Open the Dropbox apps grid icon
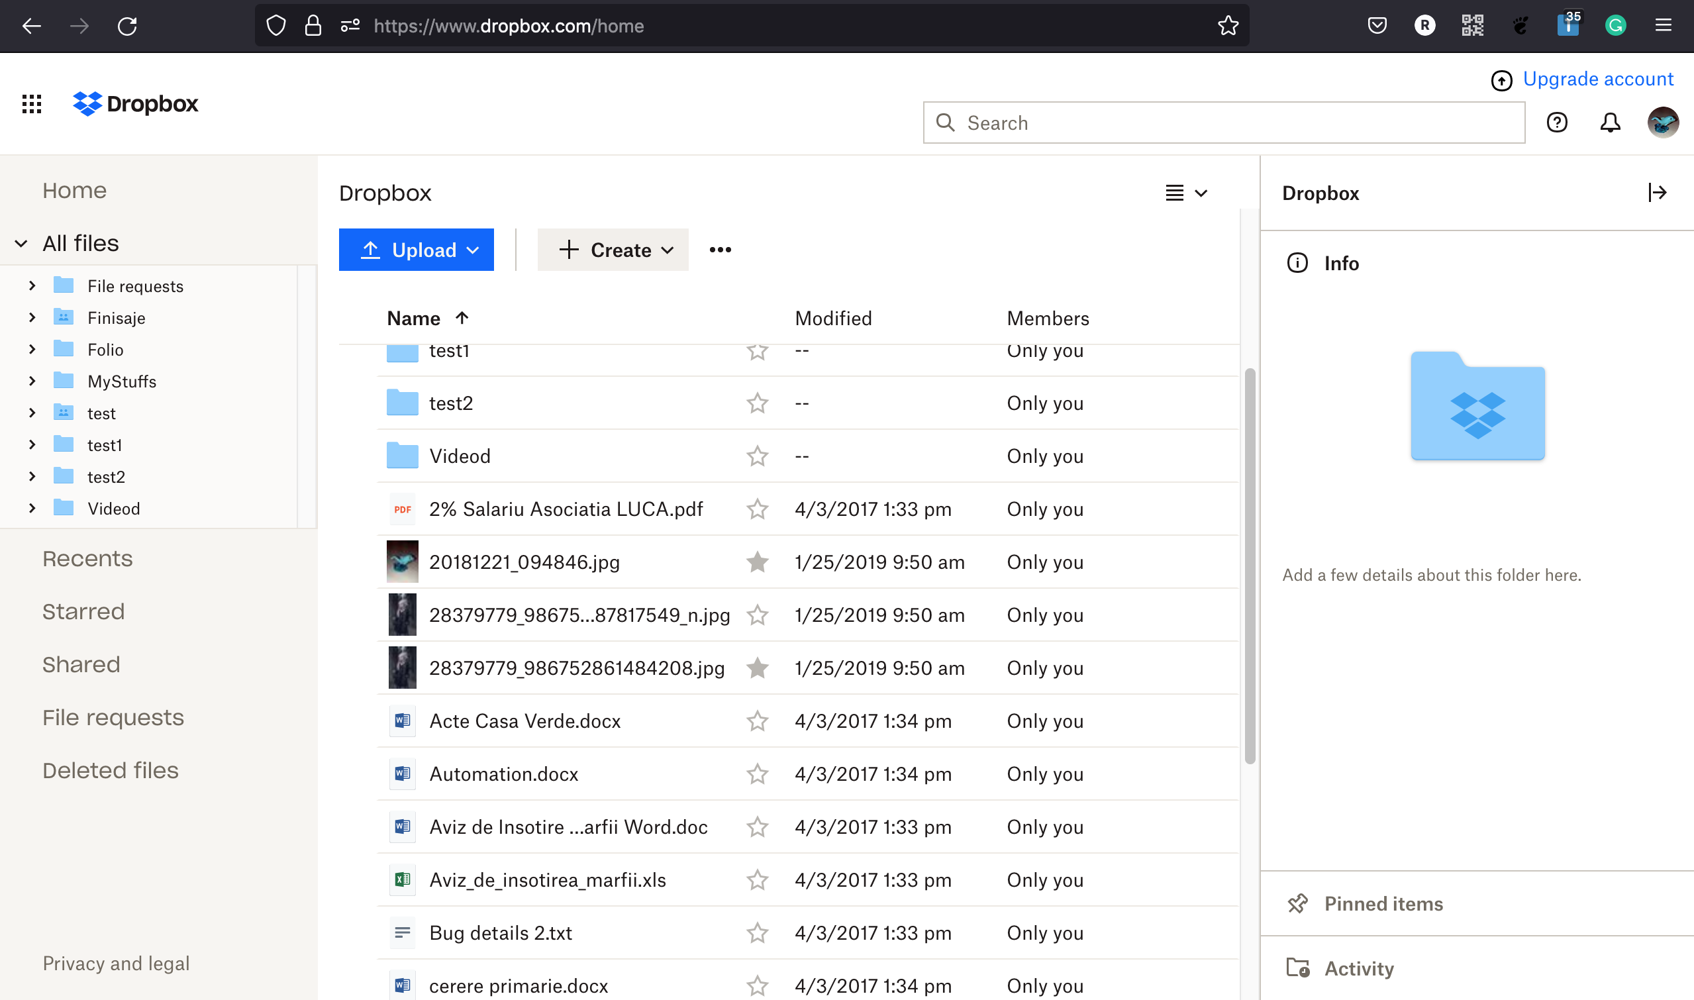 (31, 104)
